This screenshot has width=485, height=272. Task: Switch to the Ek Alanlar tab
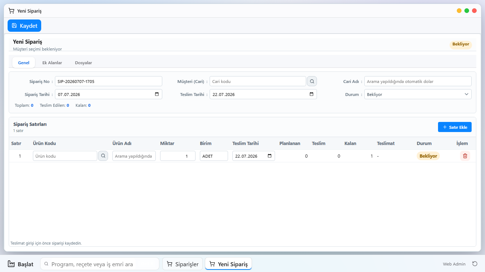click(x=52, y=63)
